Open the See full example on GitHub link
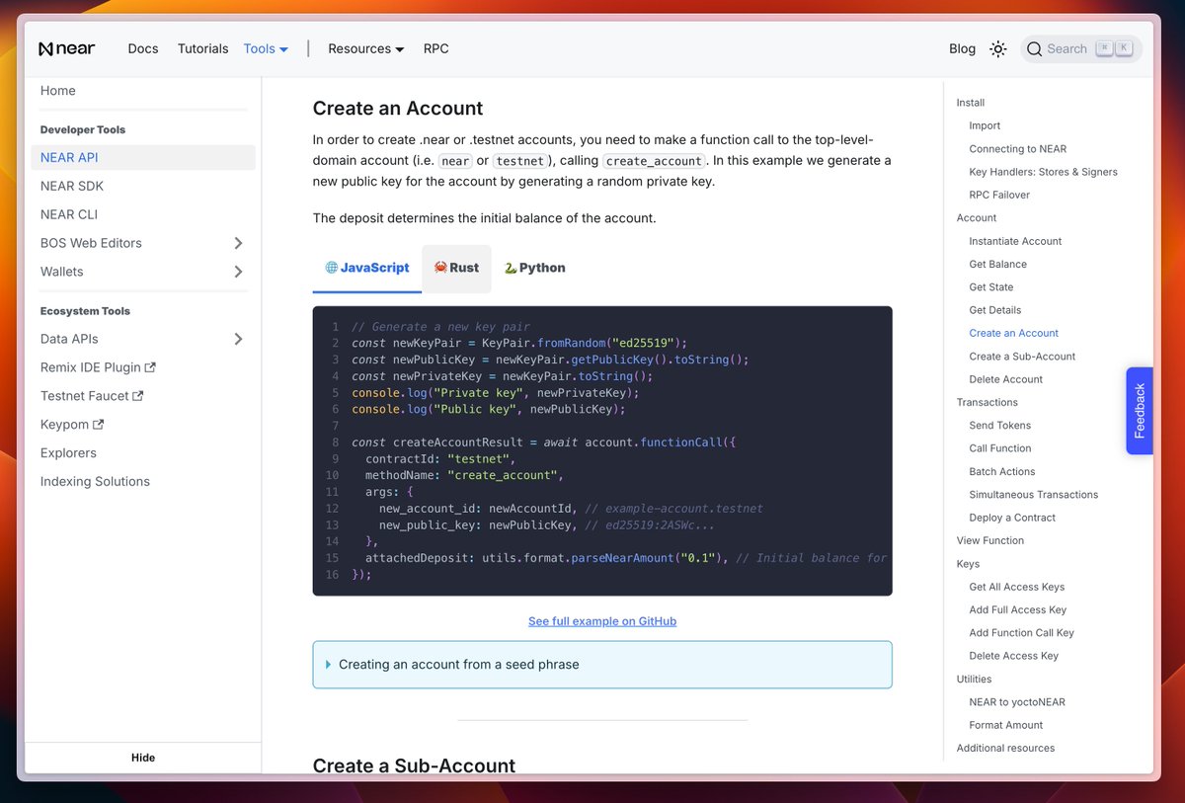This screenshot has width=1185, height=803. [x=602, y=621]
